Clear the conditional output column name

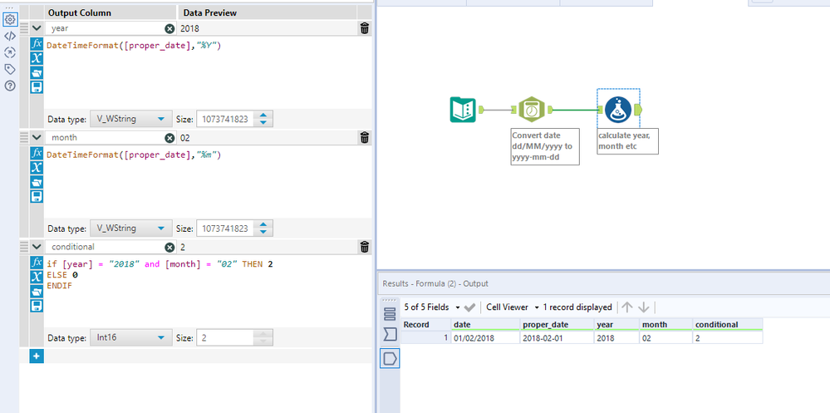169,247
